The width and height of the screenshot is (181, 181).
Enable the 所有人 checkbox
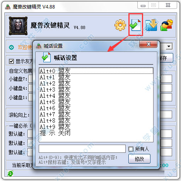[131, 149]
